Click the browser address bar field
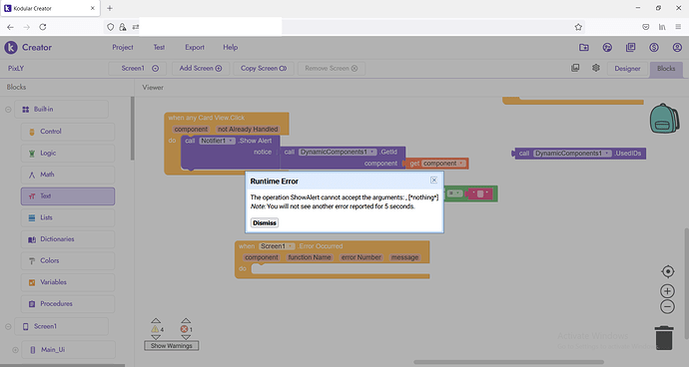 click(344, 27)
